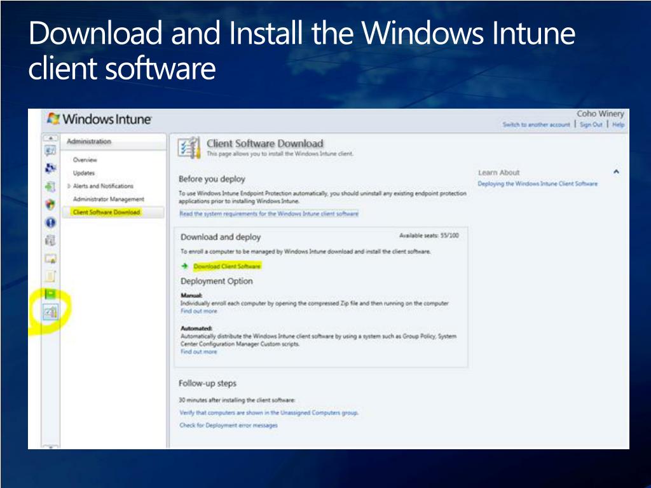This screenshot has width=651, height=488.
Task: Click the Learn About heading text
Action: click(498, 173)
